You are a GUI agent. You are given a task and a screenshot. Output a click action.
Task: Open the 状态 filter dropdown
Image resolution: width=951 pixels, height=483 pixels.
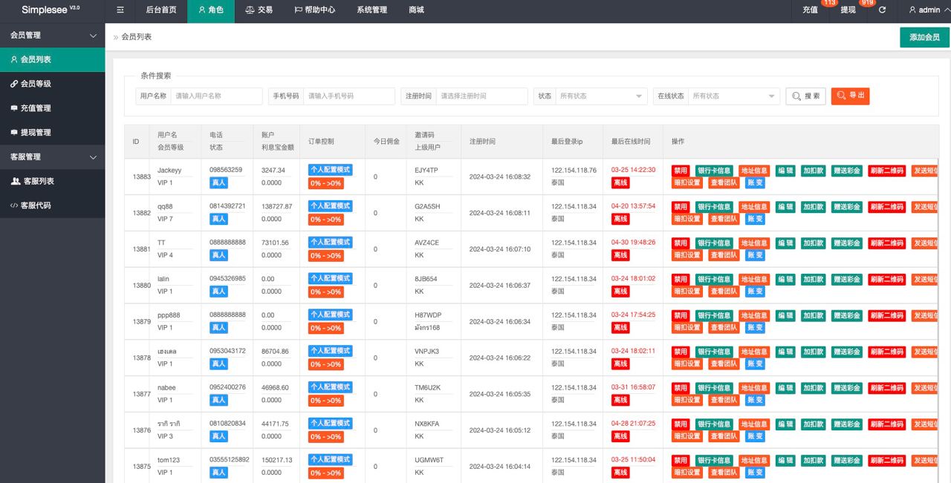pyautogui.click(x=602, y=96)
